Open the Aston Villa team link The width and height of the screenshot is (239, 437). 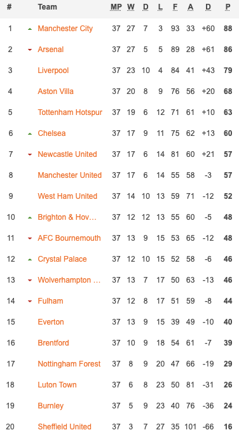point(56,91)
